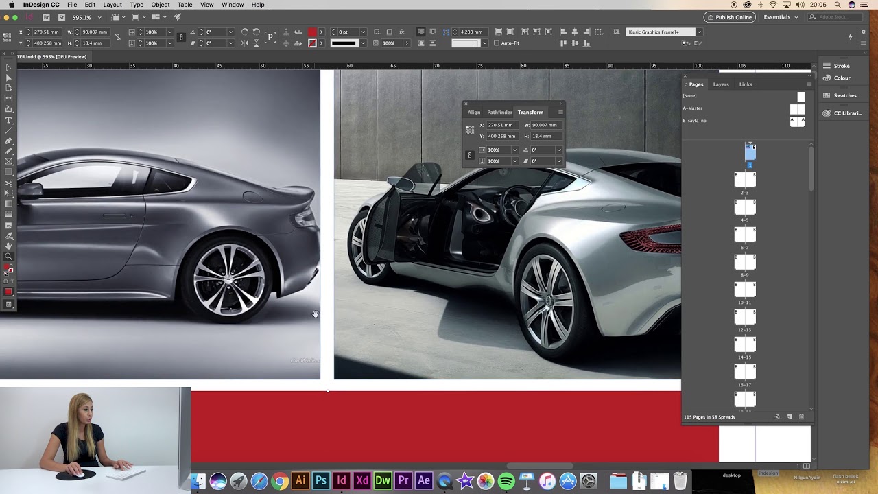Image resolution: width=878 pixels, height=494 pixels.
Task: Select the Type tool
Action: [8, 120]
